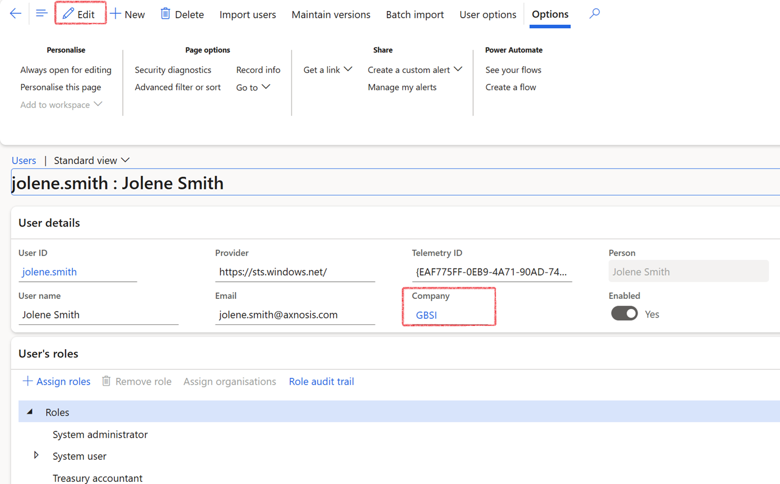This screenshot has width=780, height=484.
Task: Open the Go to dropdown
Action: [253, 87]
